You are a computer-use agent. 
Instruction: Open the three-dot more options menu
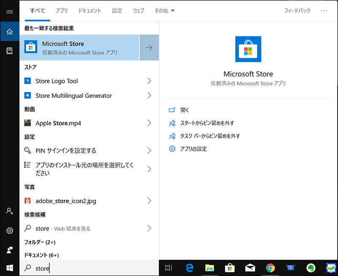tap(324, 11)
